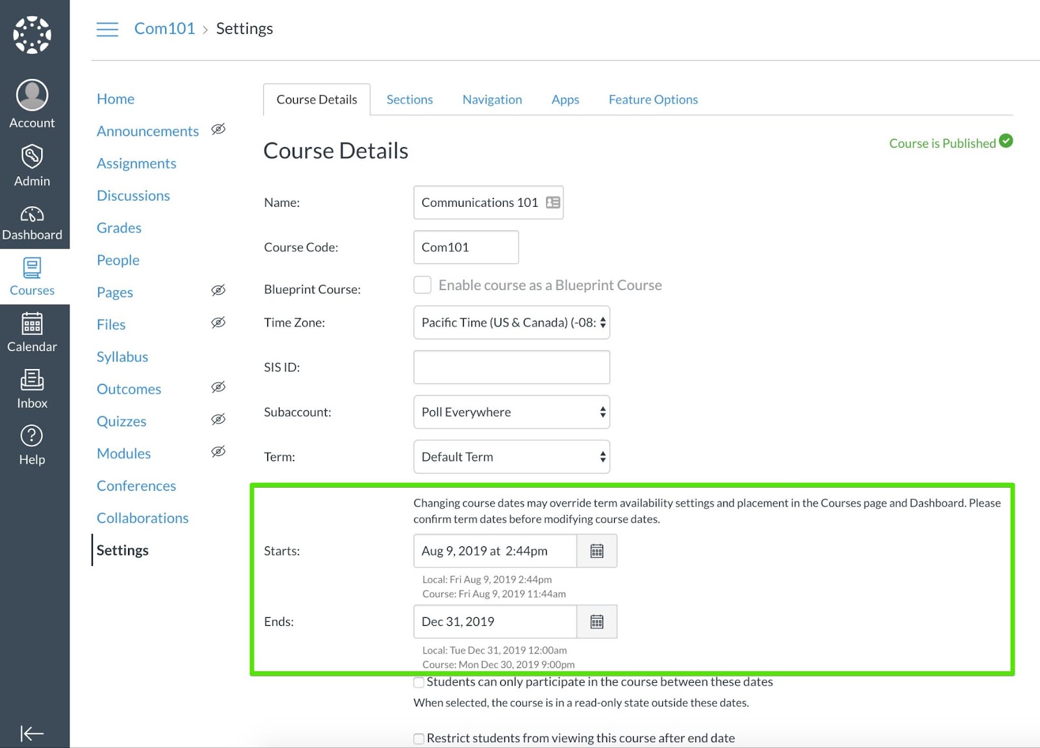Enable 'Students can only participate between these dates'
Image resolution: width=1040 pixels, height=748 pixels.
tap(419, 682)
